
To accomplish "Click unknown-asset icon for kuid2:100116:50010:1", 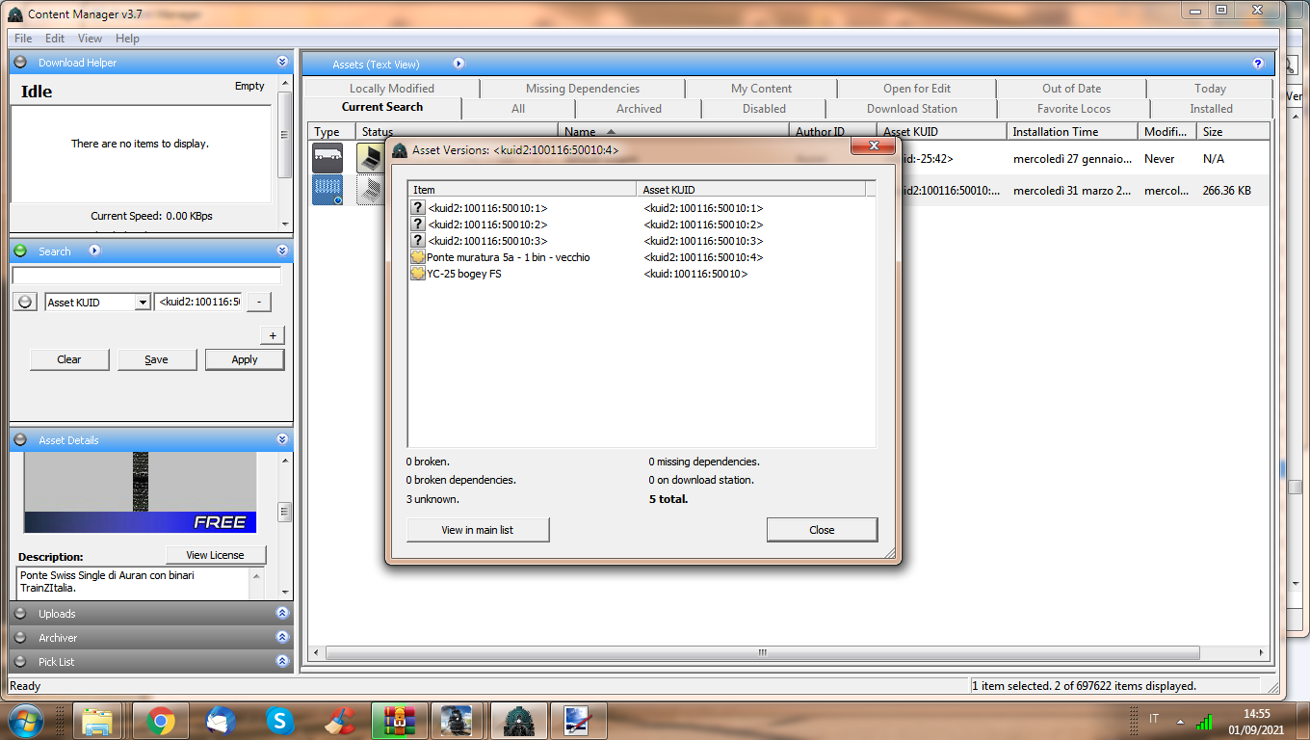I will pos(418,208).
